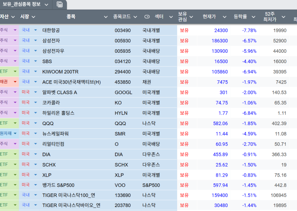Open the calculator icon tab
This screenshot has width=297, height=211.
(60, 4)
